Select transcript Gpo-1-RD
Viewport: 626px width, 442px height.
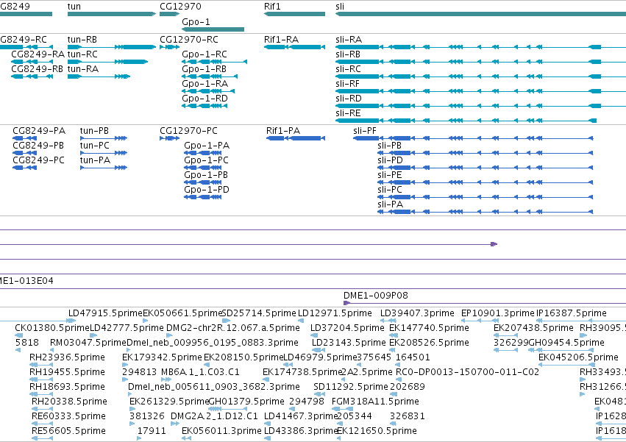click(x=204, y=106)
